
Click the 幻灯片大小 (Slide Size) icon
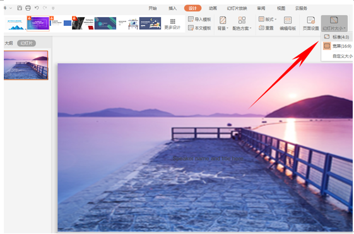point(334,20)
